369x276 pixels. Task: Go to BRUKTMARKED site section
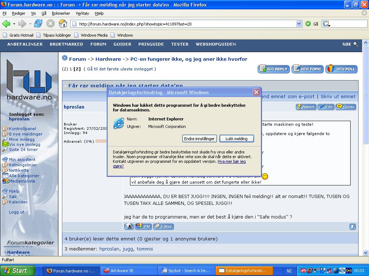(x=66, y=44)
